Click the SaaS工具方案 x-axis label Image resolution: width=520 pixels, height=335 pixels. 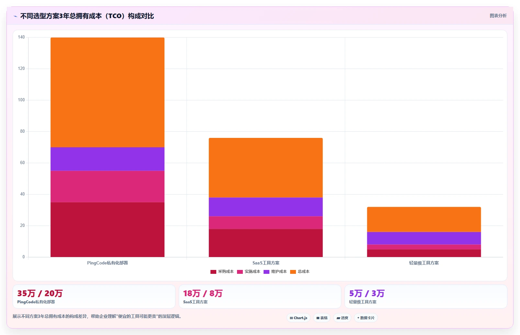[x=266, y=263]
